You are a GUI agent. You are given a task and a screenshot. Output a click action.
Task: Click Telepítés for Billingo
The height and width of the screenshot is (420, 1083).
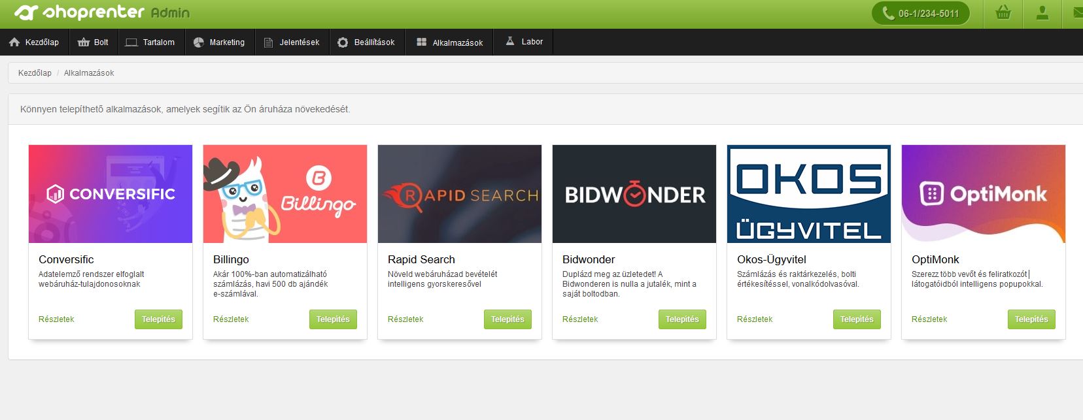coord(333,319)
